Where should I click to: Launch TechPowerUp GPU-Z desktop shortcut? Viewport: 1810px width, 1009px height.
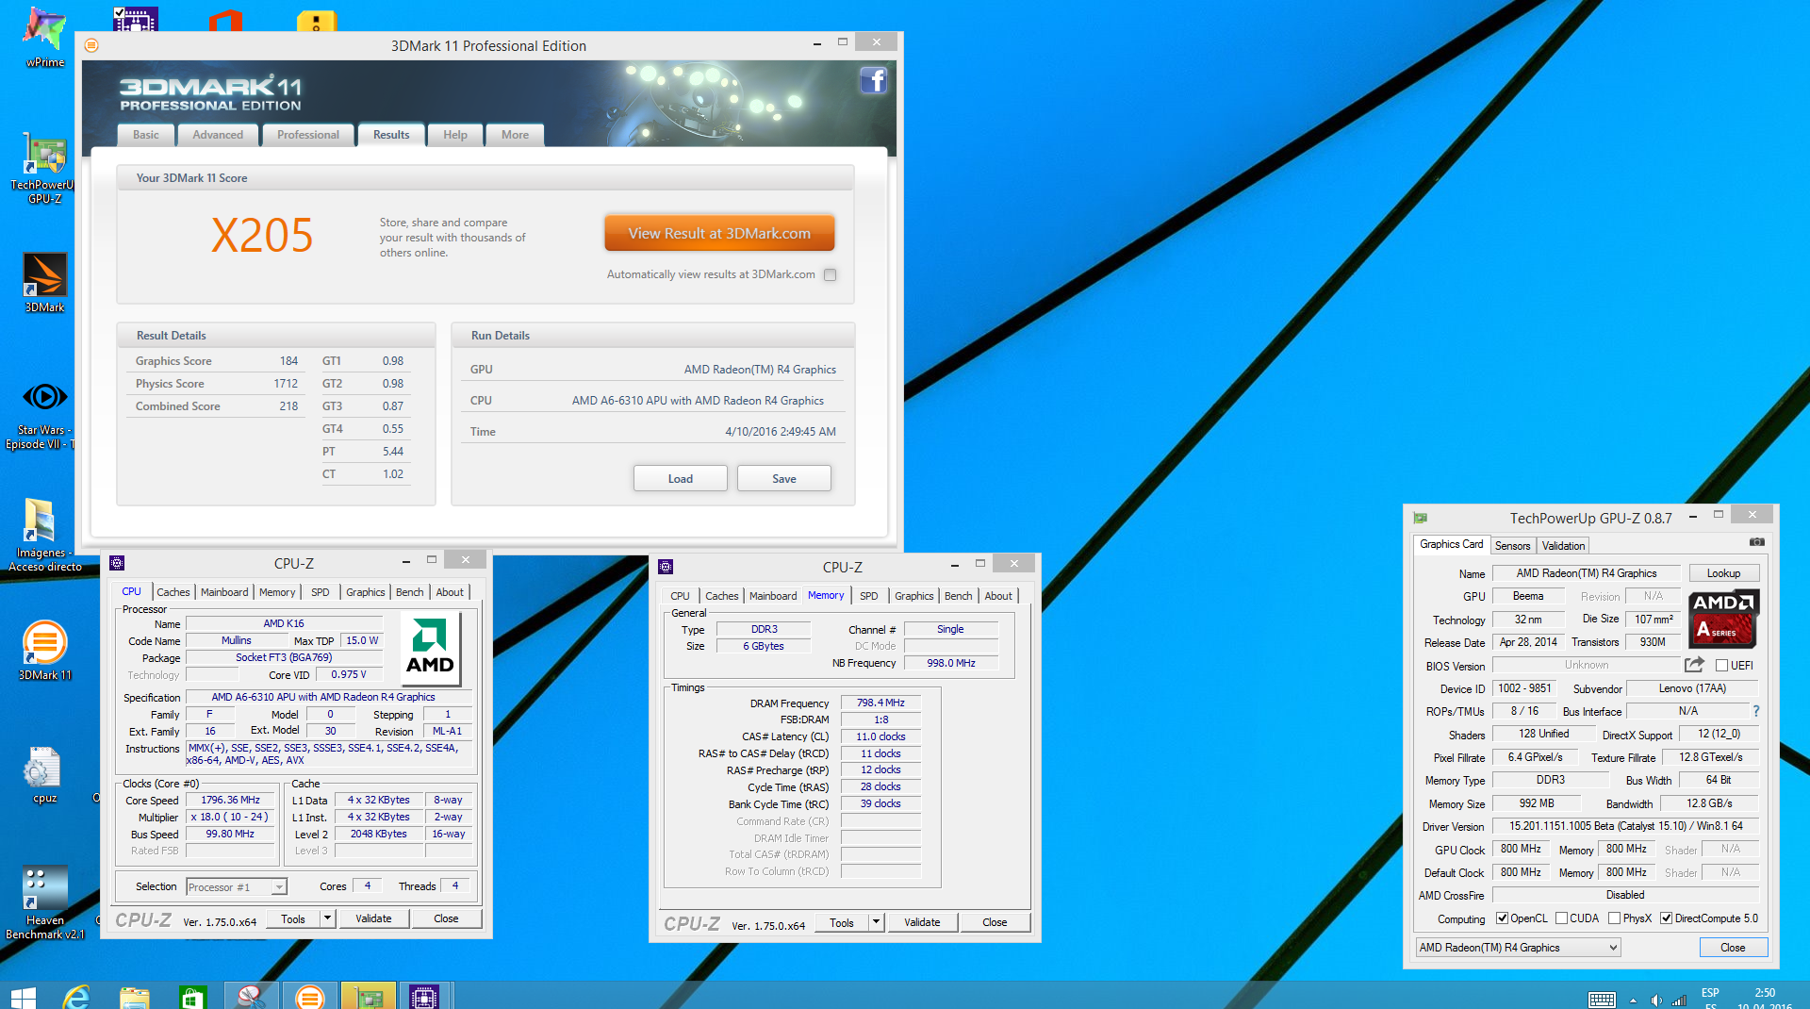[44, 168]
